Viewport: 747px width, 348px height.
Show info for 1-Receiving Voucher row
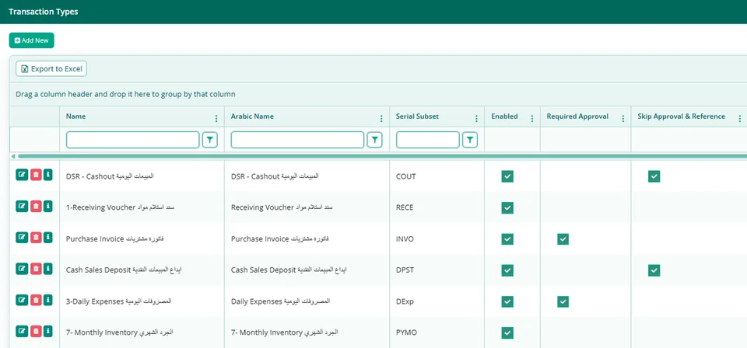47,206
